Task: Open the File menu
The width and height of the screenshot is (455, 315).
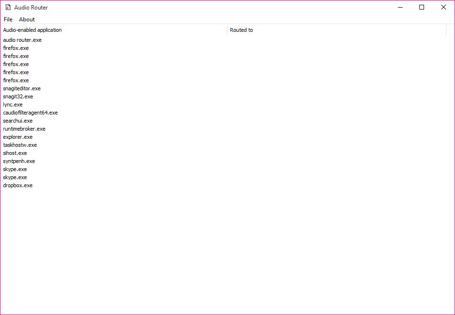Action: click(x=8, y=19)
